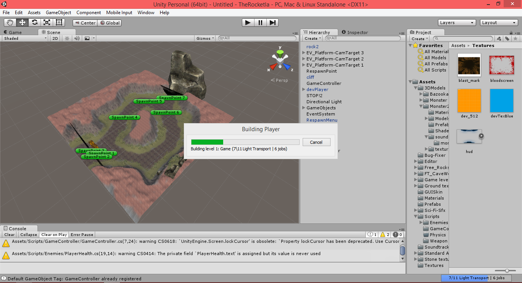522x283 pixels.
Task: Select the devTexBlue texture thumbnail
Action: [502, 101]
